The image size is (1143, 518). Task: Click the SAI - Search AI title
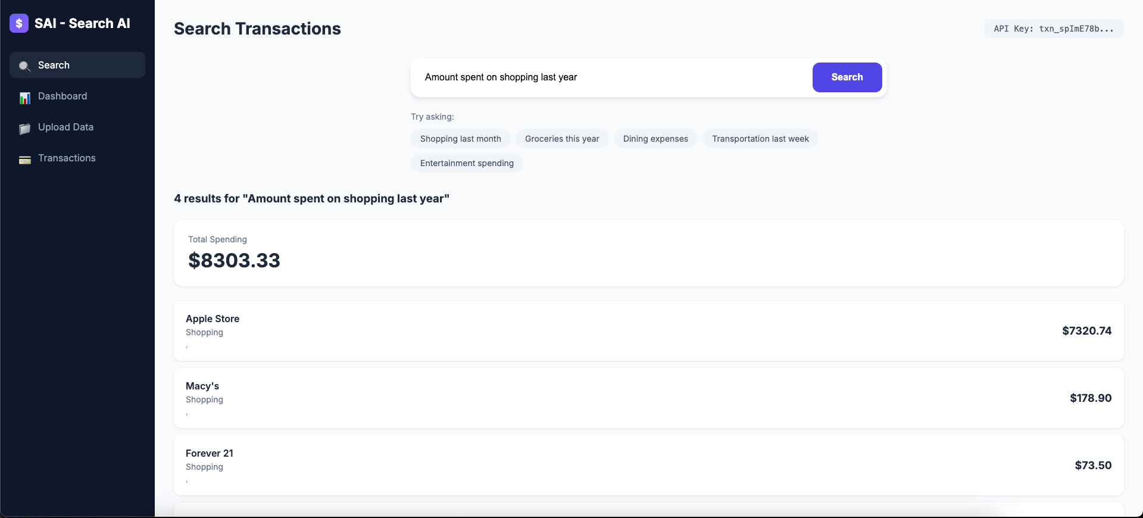(82, 23)
